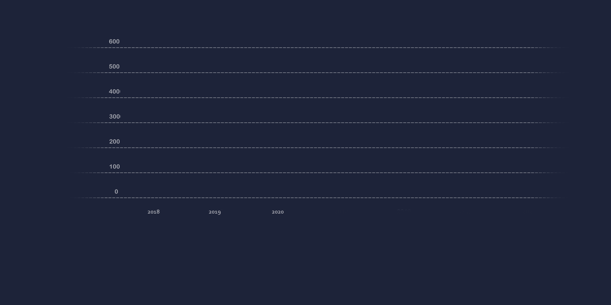
Task: Select the 2018 x-axis year label
Action: (x=154, y=212)
